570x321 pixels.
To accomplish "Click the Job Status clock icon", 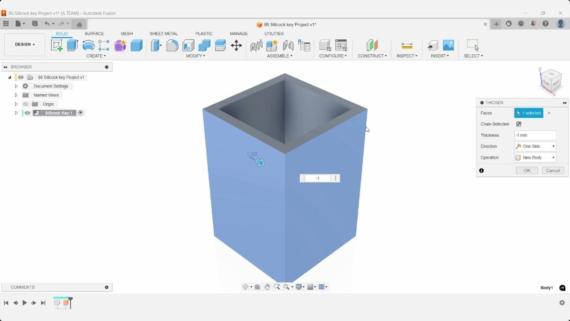I will 521,24.
